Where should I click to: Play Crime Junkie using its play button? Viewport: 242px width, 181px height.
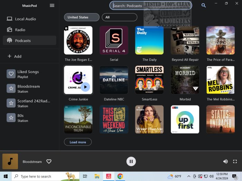click(85, 87)
